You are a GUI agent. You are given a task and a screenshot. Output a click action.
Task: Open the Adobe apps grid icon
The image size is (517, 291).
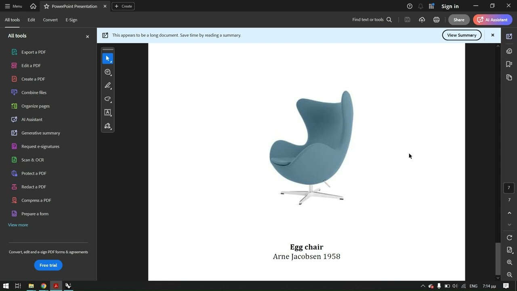(x=431, y=6)
